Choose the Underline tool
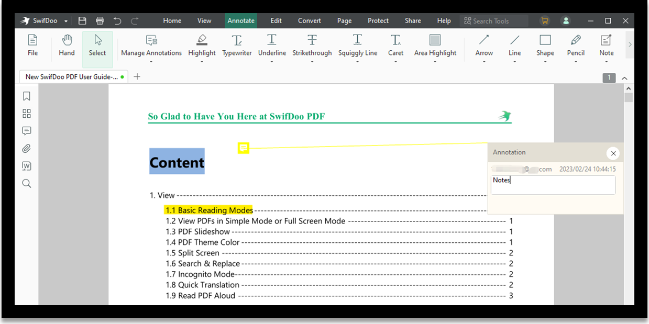This screenshot has width=649, height=324. [272, 46]
